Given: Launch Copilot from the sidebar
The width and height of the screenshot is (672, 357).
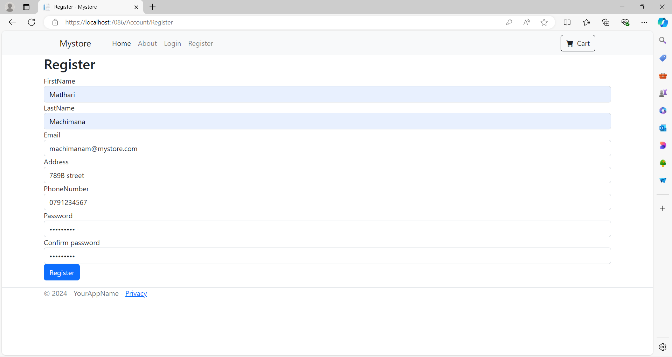Looking at the screenshot, I should (x=663, y=22).
